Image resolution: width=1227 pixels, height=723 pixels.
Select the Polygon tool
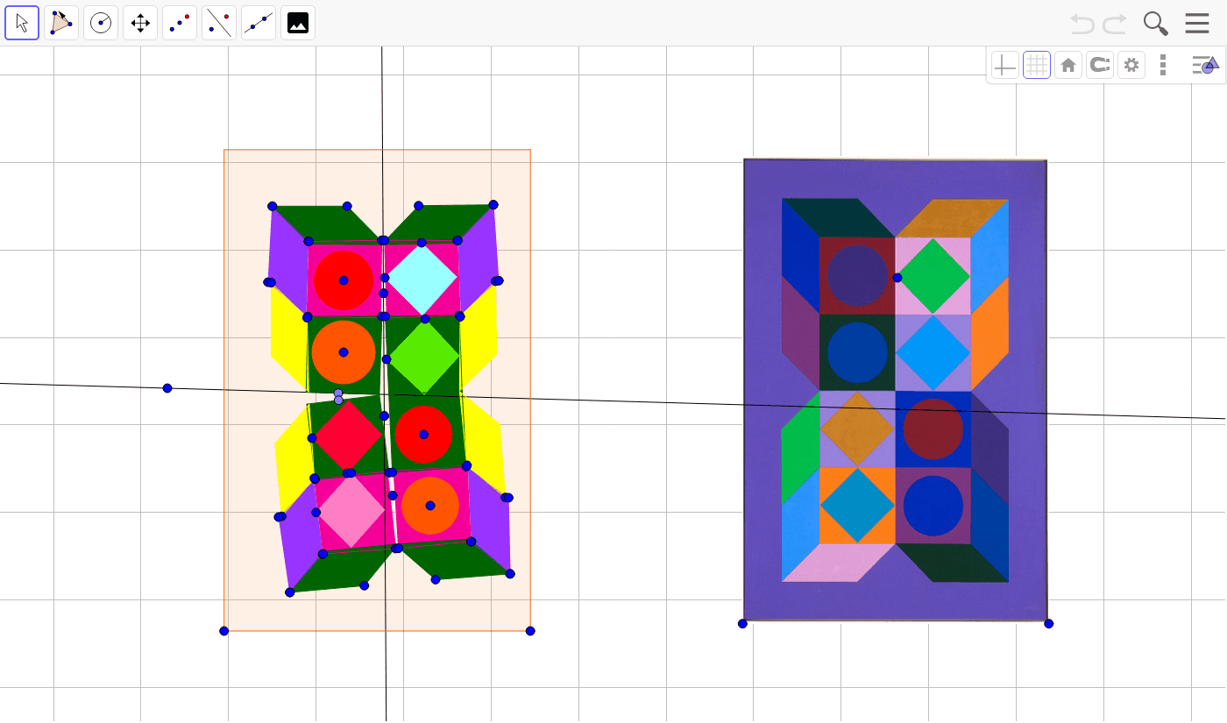pos(61,23)
